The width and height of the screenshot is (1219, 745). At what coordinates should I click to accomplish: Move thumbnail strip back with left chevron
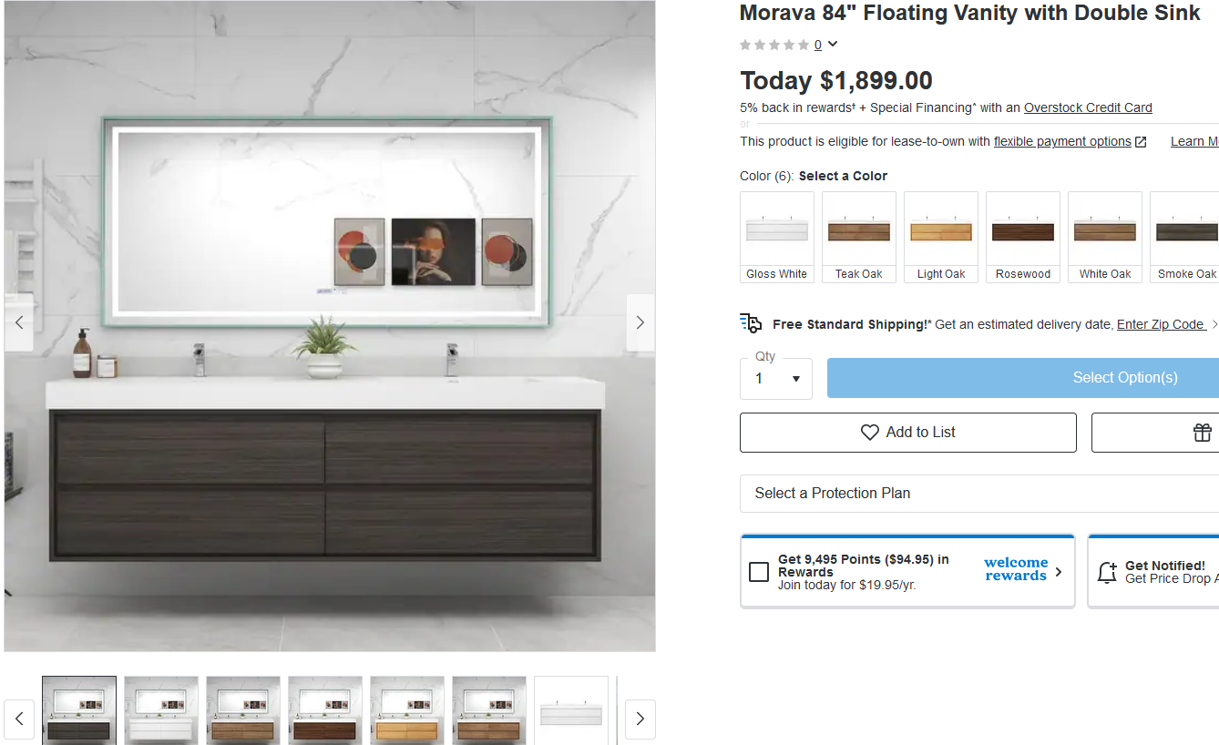pos(19,719)
